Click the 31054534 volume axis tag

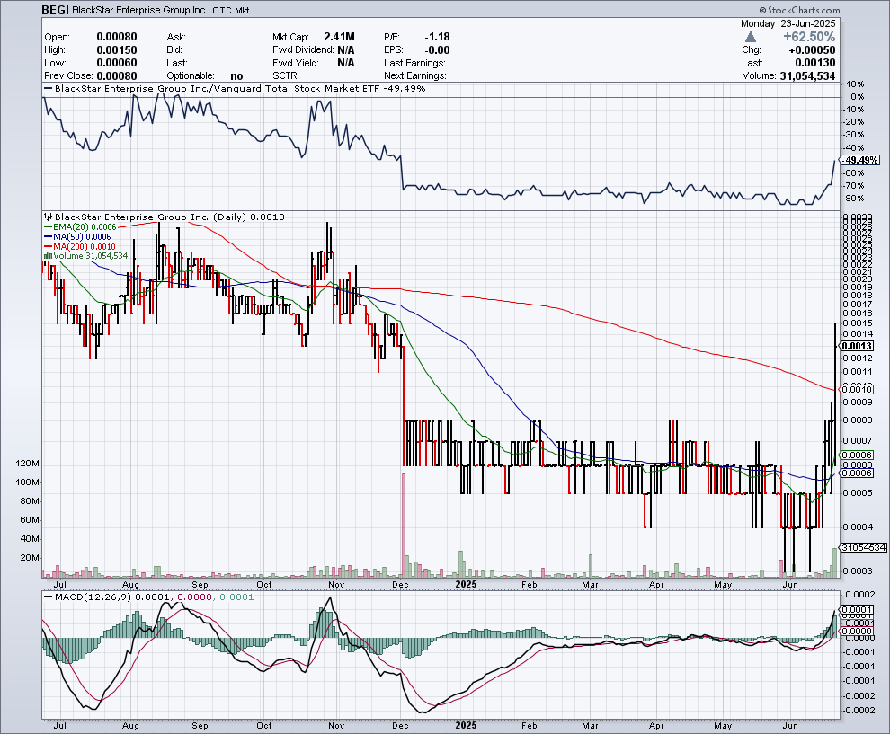point(863,548)
